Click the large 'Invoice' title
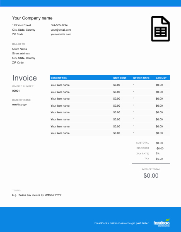The width and height of the screenshot is (181, 232). coord(24,78)
